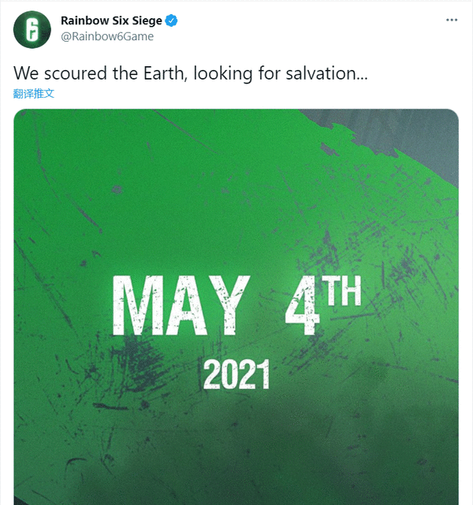
Task: Click the tweet text about scouring Earth
Action: 191,73
